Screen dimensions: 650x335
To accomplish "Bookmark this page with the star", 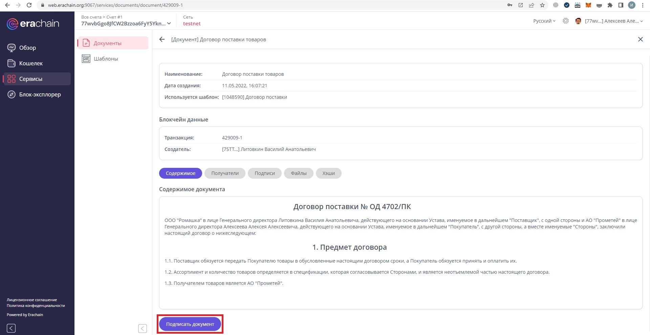I will (x=542, y=5).
